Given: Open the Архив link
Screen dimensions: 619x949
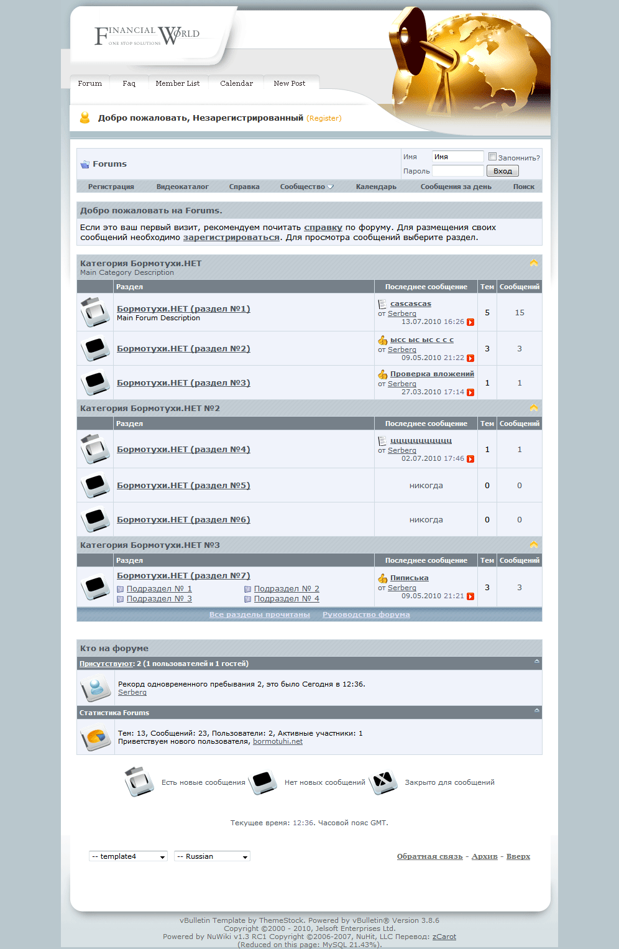Looking at the screenshot, I should (485, 856).
